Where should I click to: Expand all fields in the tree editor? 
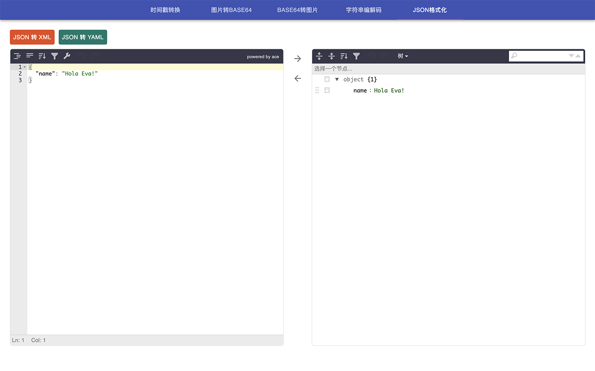pos(319,56)
